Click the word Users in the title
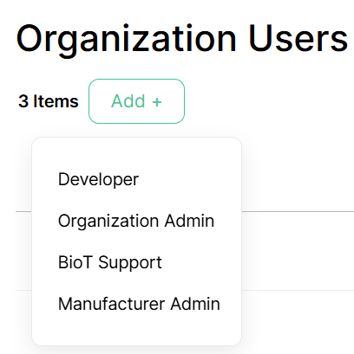The image size is (354, 354). (298, 38)
